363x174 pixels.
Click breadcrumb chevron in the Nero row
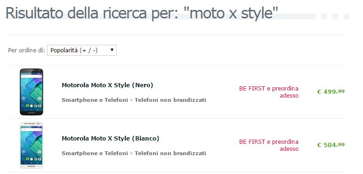click(131, 100)
